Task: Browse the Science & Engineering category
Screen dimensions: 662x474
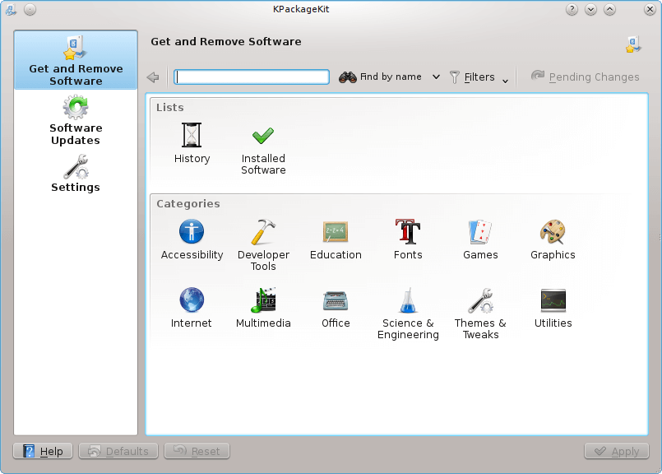Action: point(408,301)
